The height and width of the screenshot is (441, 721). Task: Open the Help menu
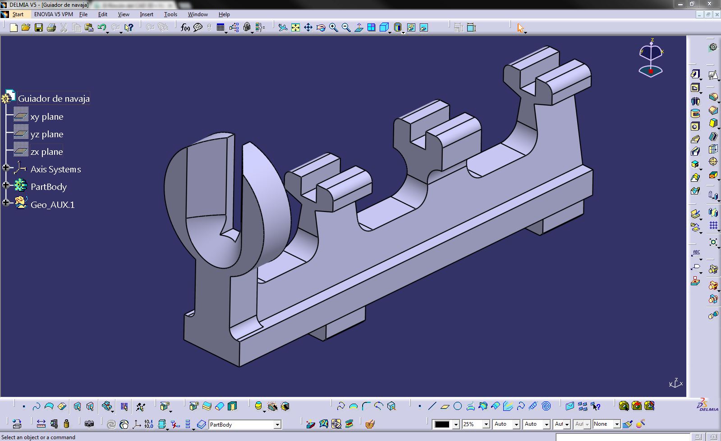[x=224, y=14]
